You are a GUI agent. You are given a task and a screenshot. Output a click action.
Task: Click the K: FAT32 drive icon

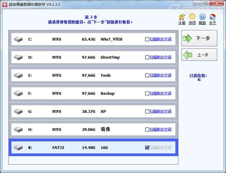coord(18,148)
